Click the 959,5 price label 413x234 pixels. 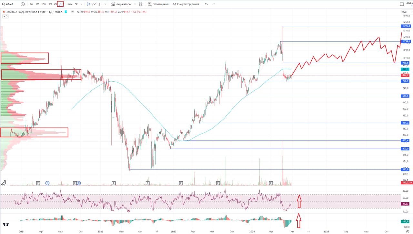pos(406,63)
